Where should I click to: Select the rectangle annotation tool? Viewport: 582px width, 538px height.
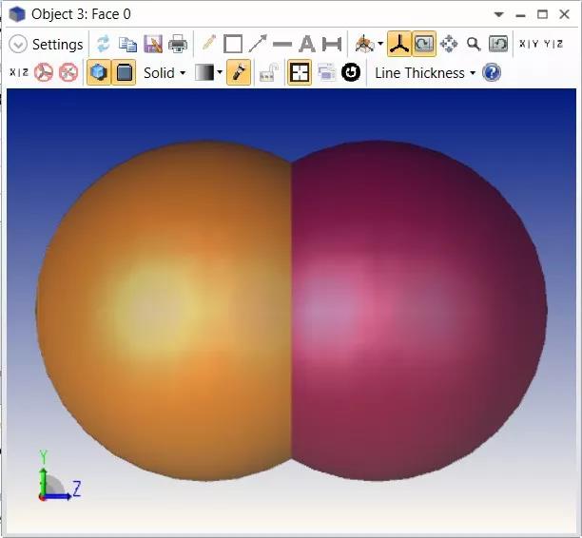233,44
